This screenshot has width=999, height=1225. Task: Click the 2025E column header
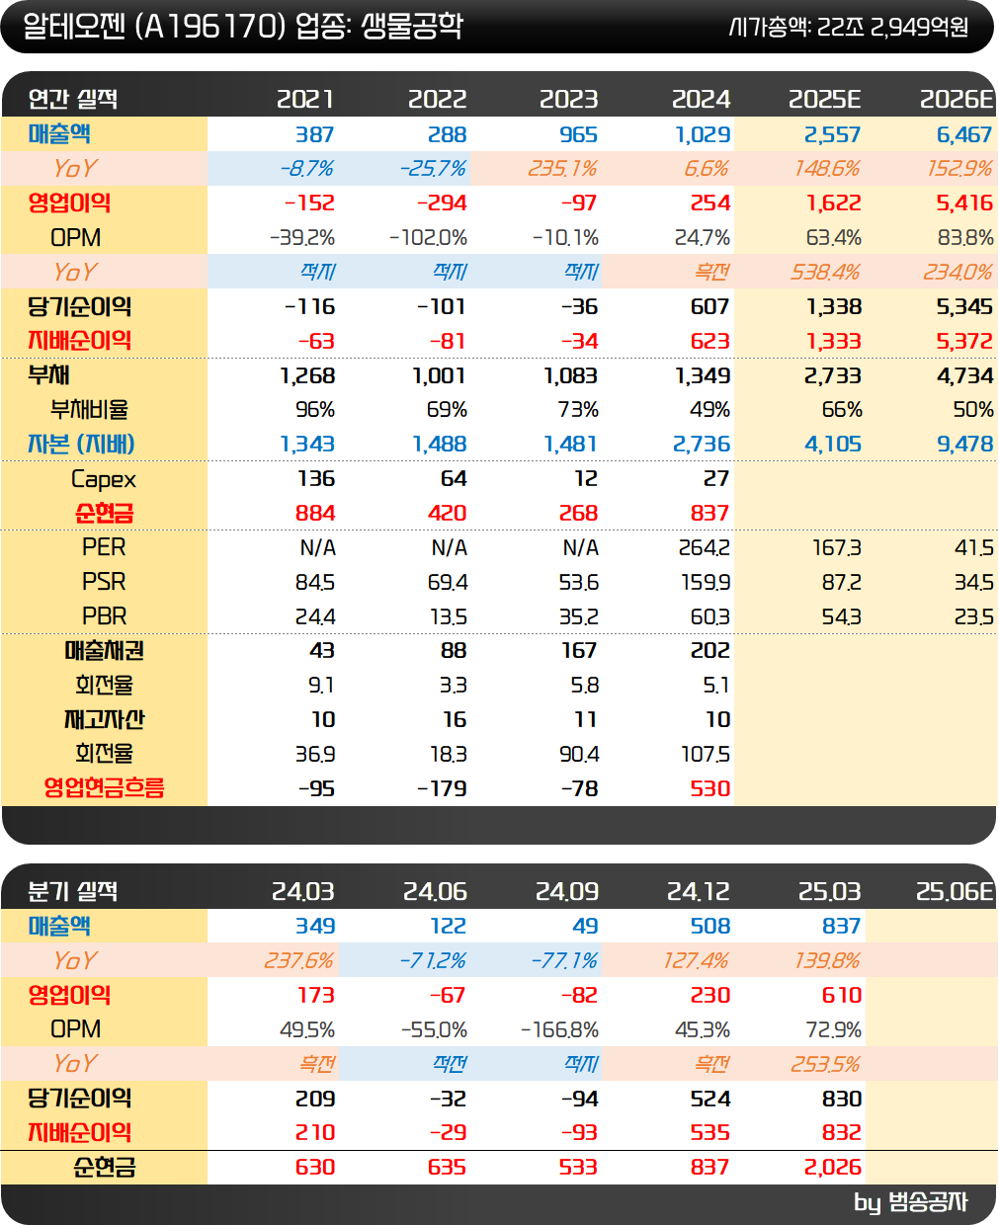coord(824,99)
